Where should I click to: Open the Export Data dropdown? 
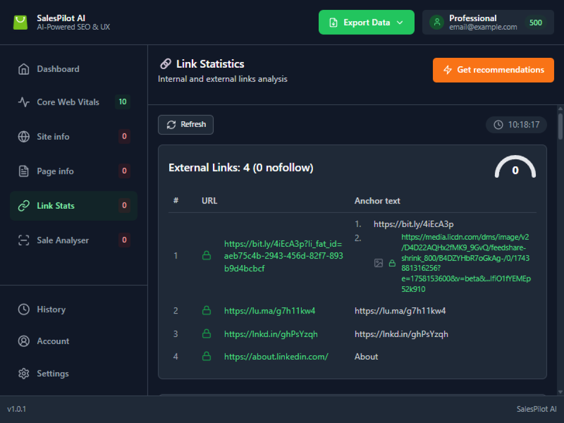point(366,23)
